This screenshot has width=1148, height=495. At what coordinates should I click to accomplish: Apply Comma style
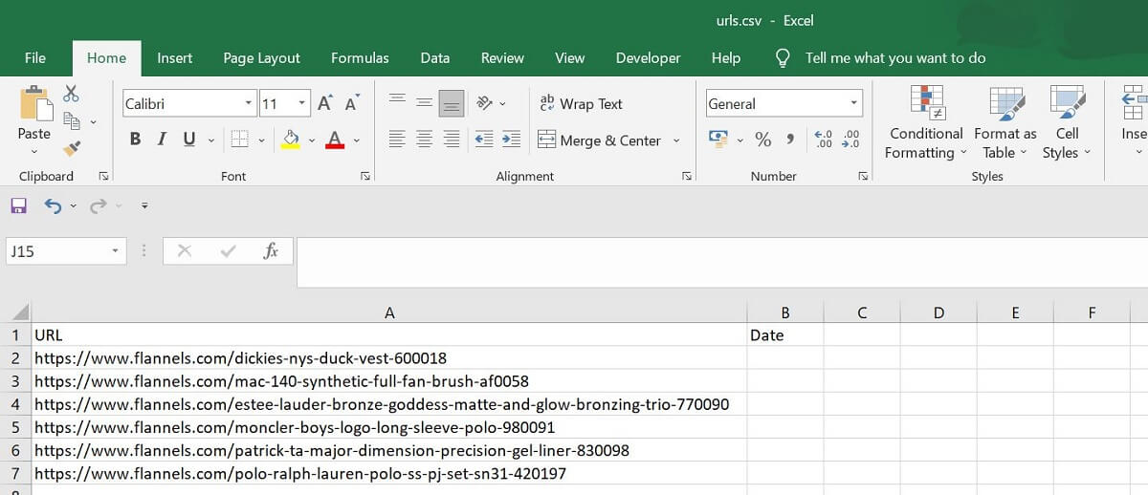point(790,140)
